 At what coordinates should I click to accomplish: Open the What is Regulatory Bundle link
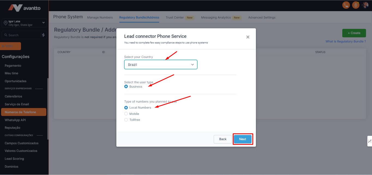pyautogui.click(x=346, y=41)
